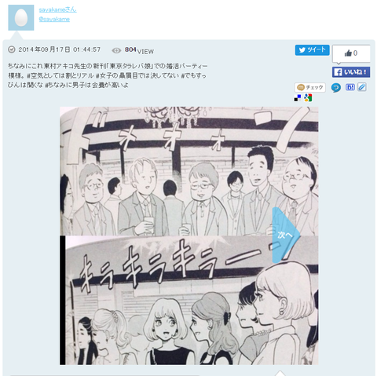Click the Facebook いいね! like button
The image size is (377, 376).
pyautogui.click(x=351, y=72)
